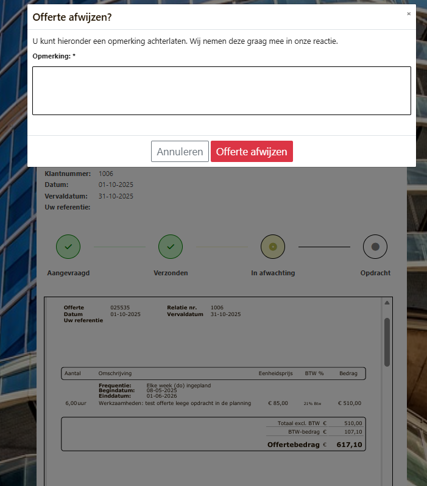Select the In afwachting status circle
The height and width of the screenshot is (486, 427).
(x=273, y=247)
